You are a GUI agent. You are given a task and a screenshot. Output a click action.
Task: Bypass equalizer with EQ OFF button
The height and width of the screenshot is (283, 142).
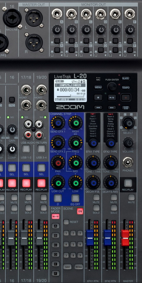[x=75, y=198]
